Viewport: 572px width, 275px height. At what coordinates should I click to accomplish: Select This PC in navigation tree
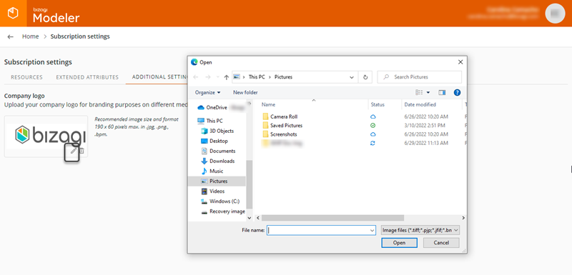[214, 121]
